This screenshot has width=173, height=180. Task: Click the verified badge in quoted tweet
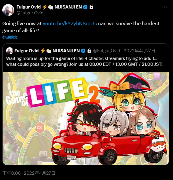click(83, 51)
